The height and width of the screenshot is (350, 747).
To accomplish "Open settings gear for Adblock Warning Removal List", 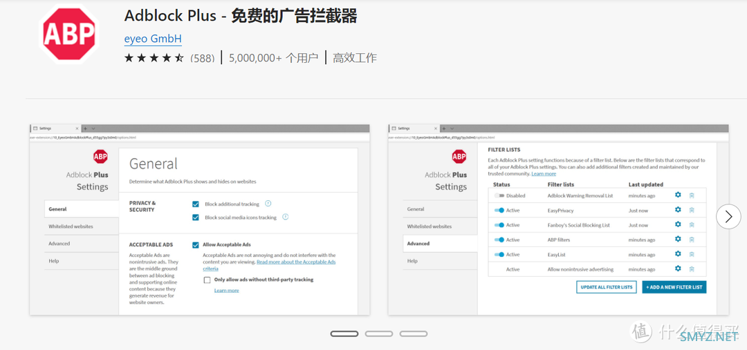I will point(678,195).
